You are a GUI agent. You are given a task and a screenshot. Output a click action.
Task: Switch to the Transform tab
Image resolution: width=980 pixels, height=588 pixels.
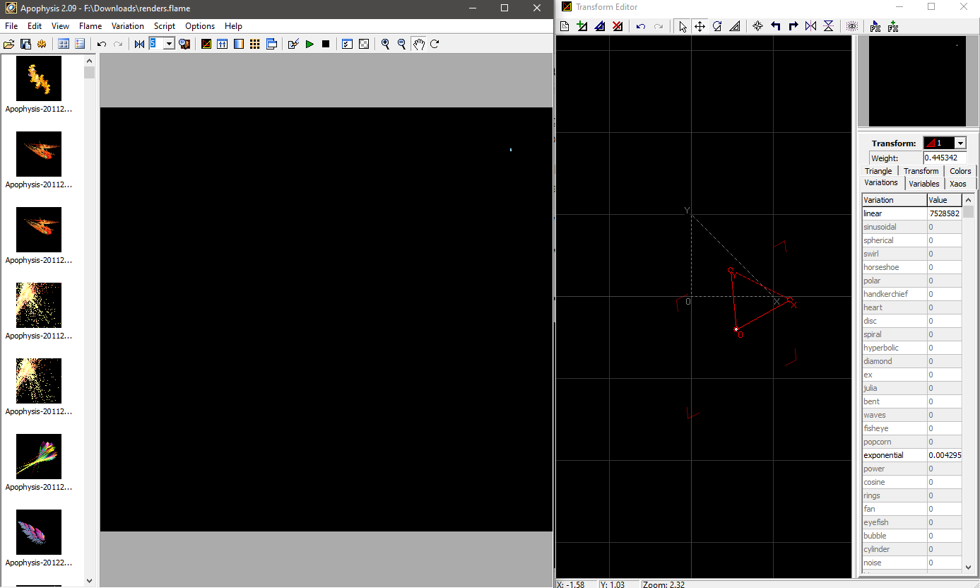click(921, 171)
